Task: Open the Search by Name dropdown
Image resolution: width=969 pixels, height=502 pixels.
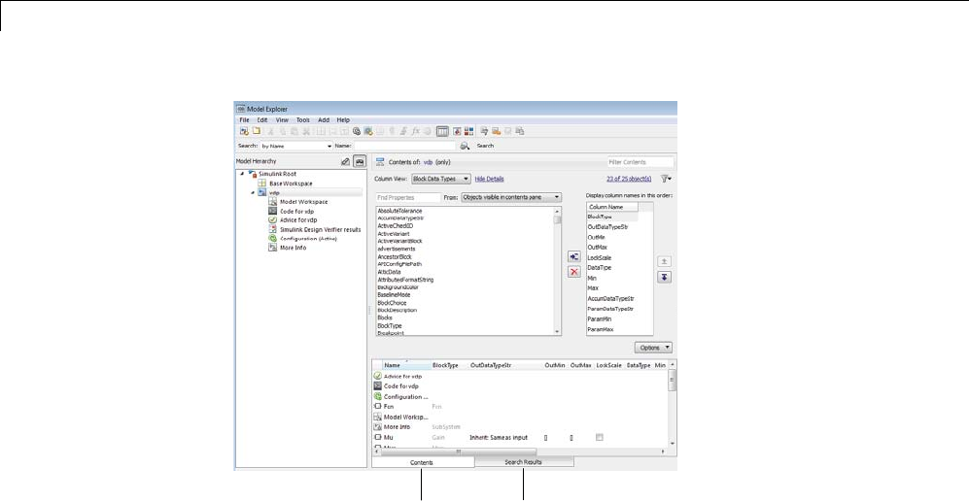Action: [x=296, y=146]
